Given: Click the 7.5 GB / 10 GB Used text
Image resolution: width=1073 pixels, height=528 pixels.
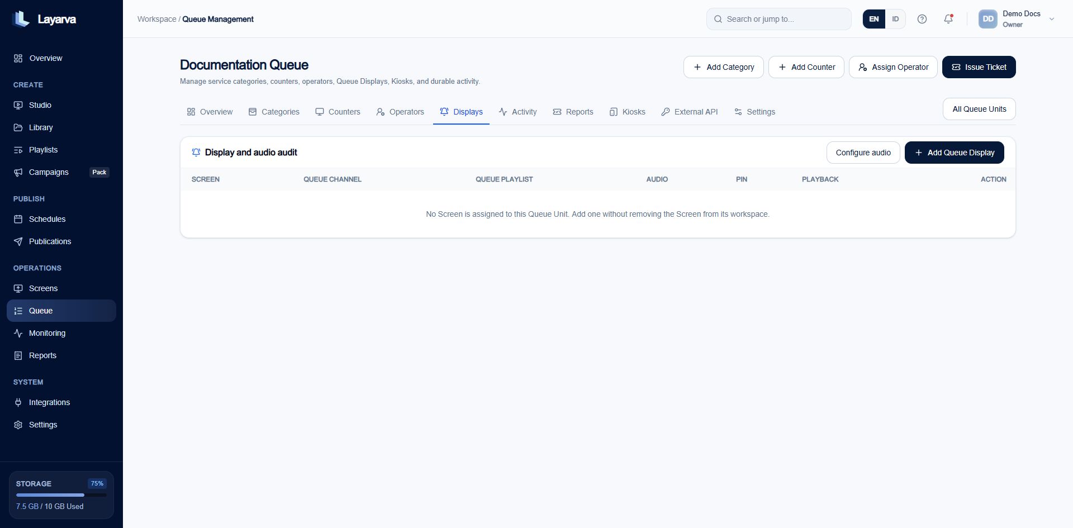Looking at the screenshot, I should (x=50, y=506).
